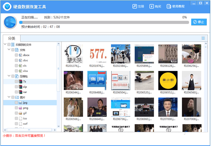Click the png file type icon

coord(20,108)
